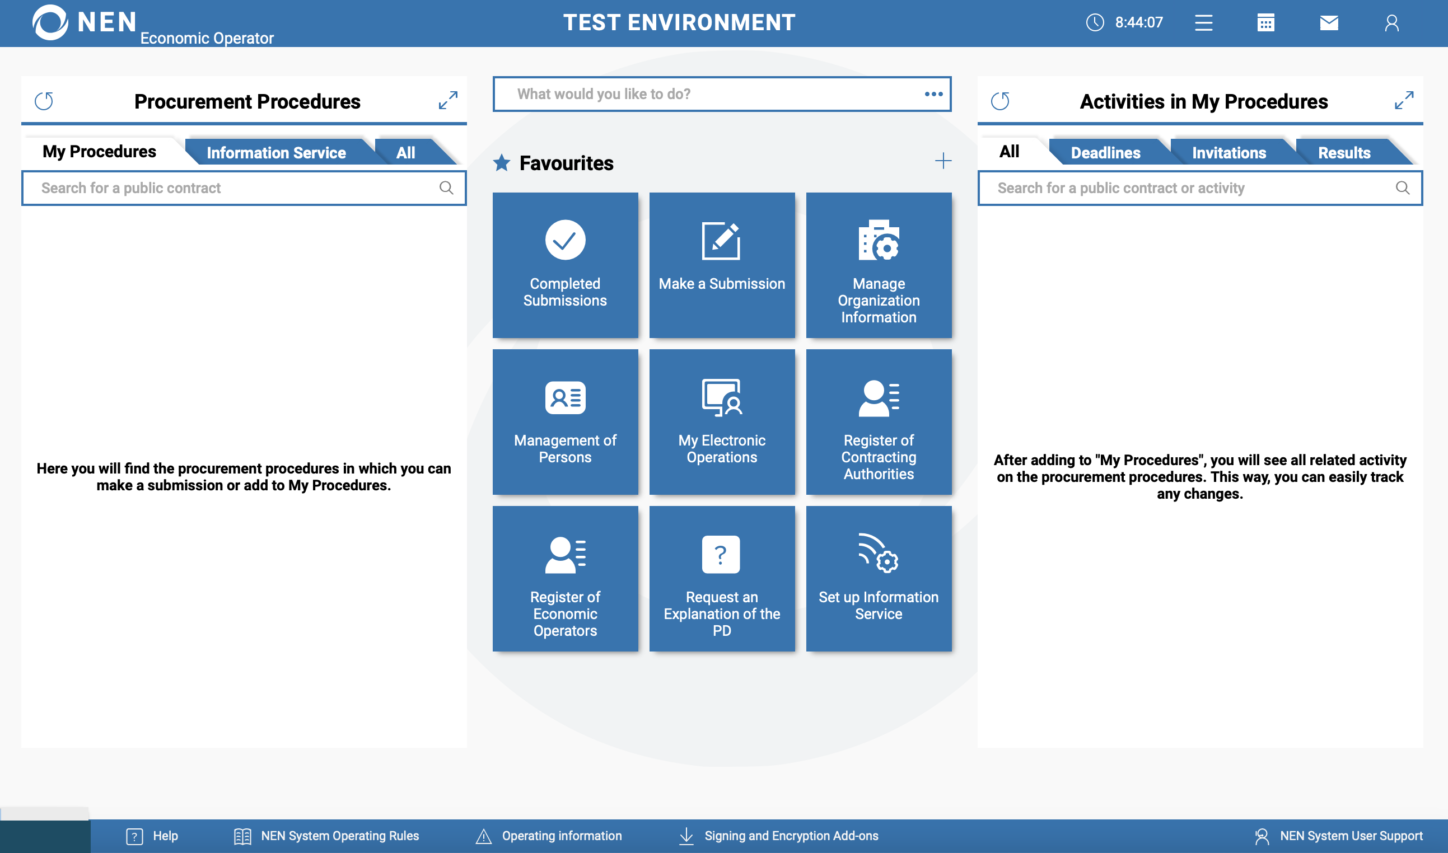
Task: Click the 'What would you like to do?' field
Action: pos(707,93)
